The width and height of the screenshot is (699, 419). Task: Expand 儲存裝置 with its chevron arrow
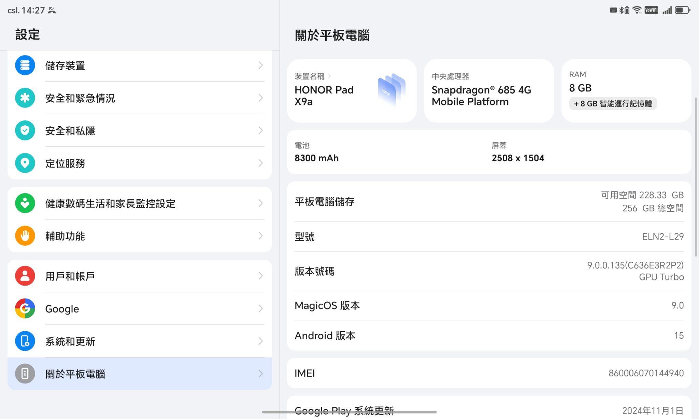pyautogui.click(x=260, y=65)
